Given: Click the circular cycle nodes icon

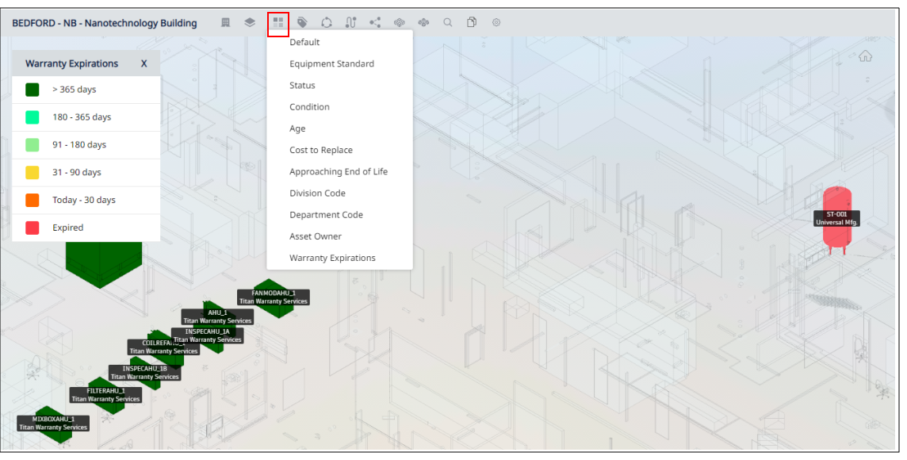Looking at the screenshot, I should (327, 22).
